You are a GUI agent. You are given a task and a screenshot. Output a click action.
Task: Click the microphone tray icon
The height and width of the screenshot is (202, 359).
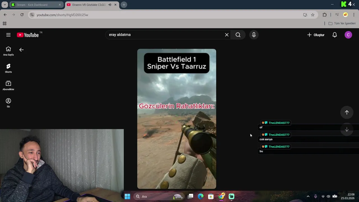point(316,196)
